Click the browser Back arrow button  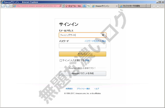click(3, 6)
